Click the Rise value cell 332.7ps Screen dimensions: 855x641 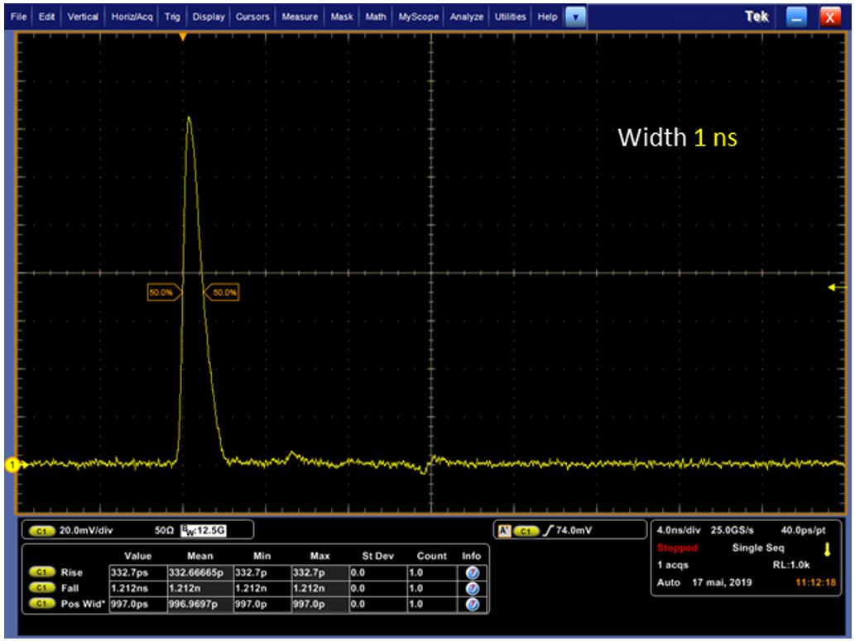point(138,573)
